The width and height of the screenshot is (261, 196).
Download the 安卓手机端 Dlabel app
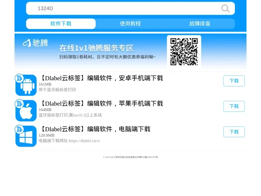234,81
